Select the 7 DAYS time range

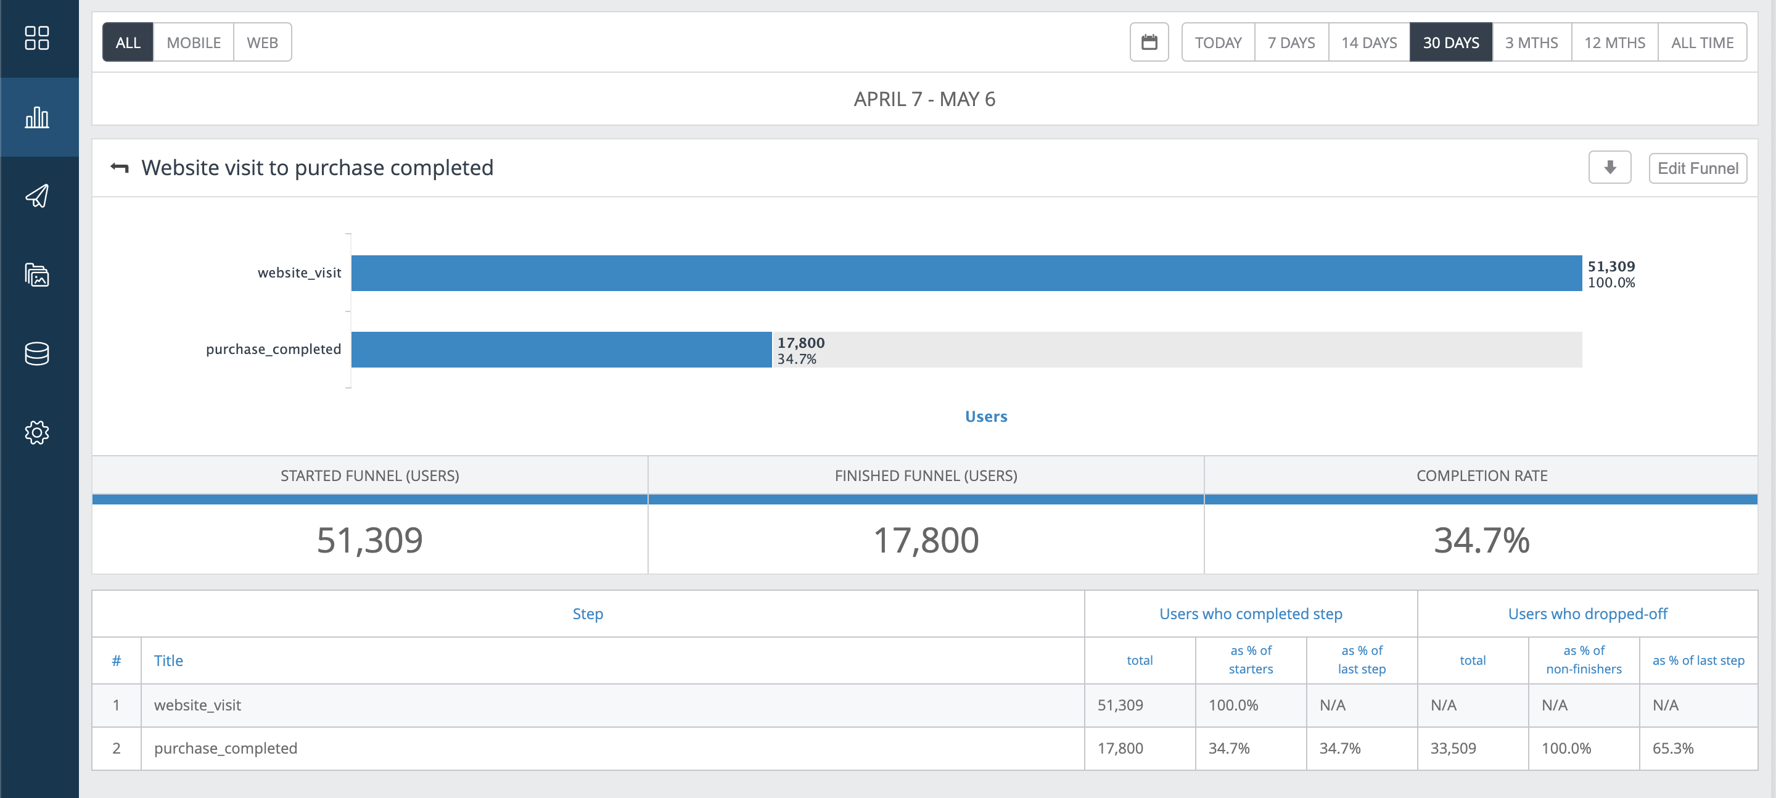(x=1291, y=42)
